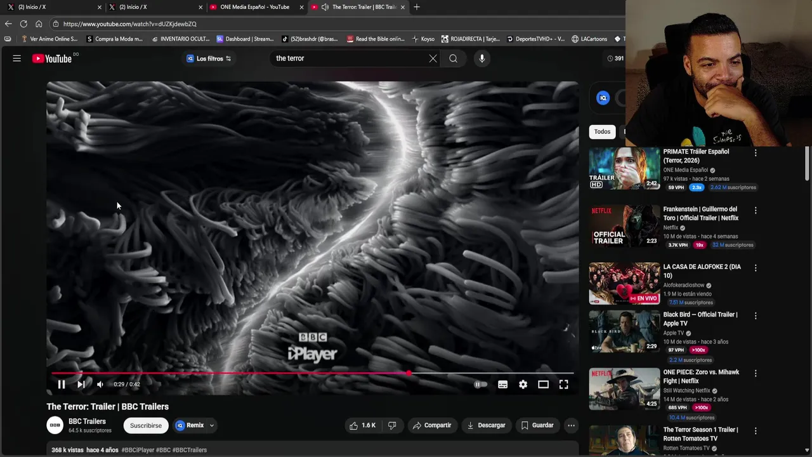Viewport: 812px width, 457px height.
Task: Open The Terror Season 1 Trailer title
Action: (700, 434)
